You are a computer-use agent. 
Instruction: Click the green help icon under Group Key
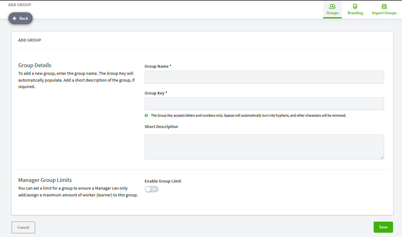pyautogui.click(x=146, y=115)
